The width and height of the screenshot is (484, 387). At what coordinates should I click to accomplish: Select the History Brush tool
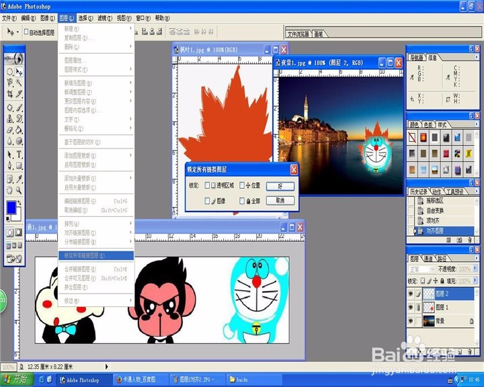pos(19,118)
